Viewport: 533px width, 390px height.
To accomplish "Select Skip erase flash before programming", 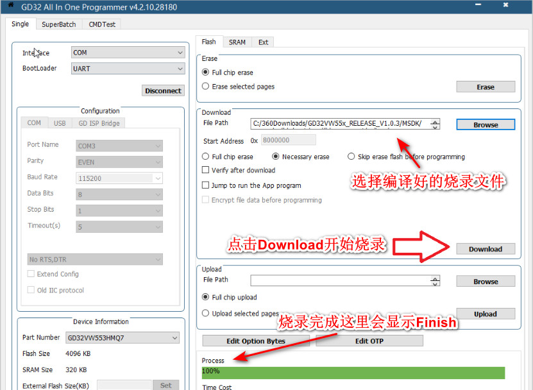I will [x=351, y=157].
